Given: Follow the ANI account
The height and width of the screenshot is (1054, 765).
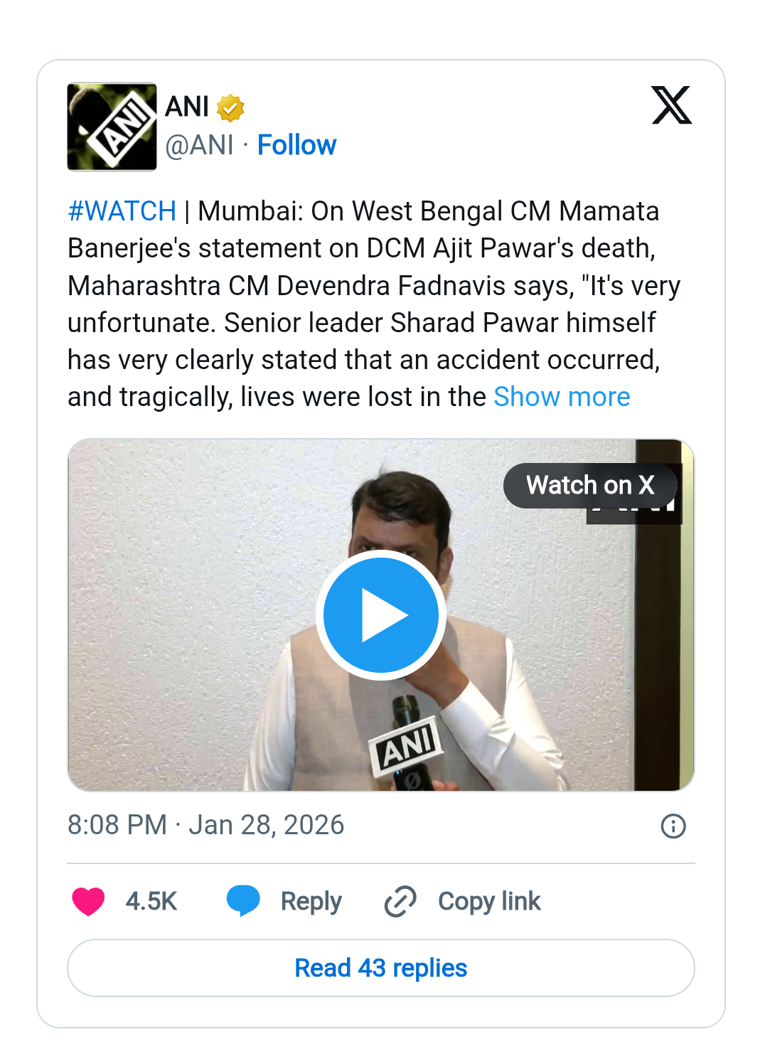Looking at the screenshot, I should pyautogui.click(x=296, y=145).
